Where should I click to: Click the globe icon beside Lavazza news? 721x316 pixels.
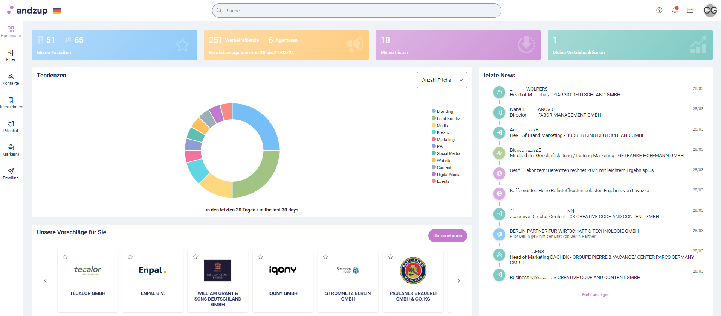[x=499, y=193]
